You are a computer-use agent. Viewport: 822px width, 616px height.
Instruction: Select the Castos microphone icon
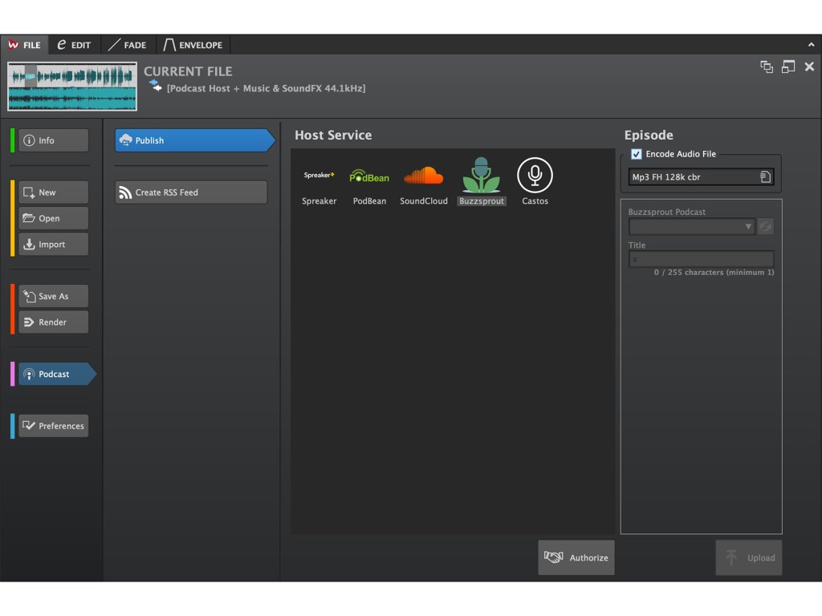pos(535,176)
